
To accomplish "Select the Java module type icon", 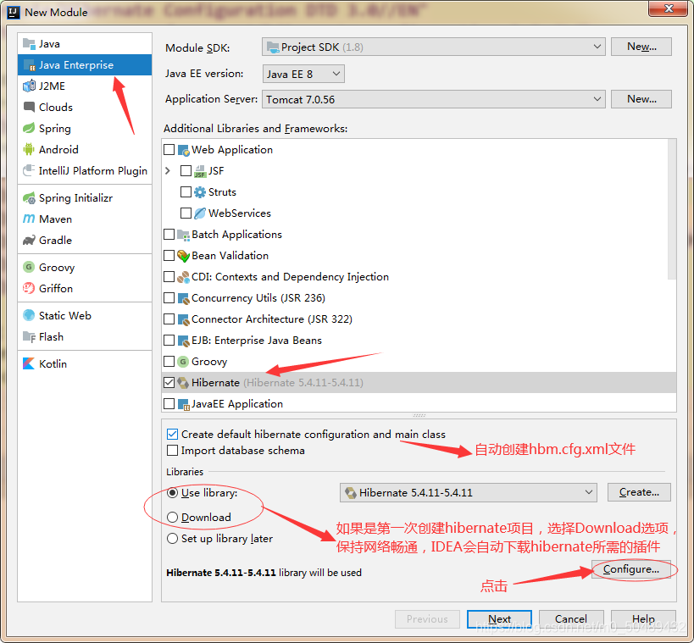I will click(x=29, y=44).
